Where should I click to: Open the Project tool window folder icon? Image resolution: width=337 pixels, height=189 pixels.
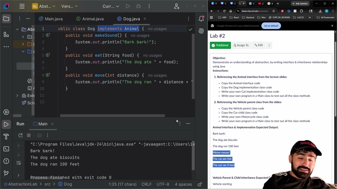tap(6, 19)
